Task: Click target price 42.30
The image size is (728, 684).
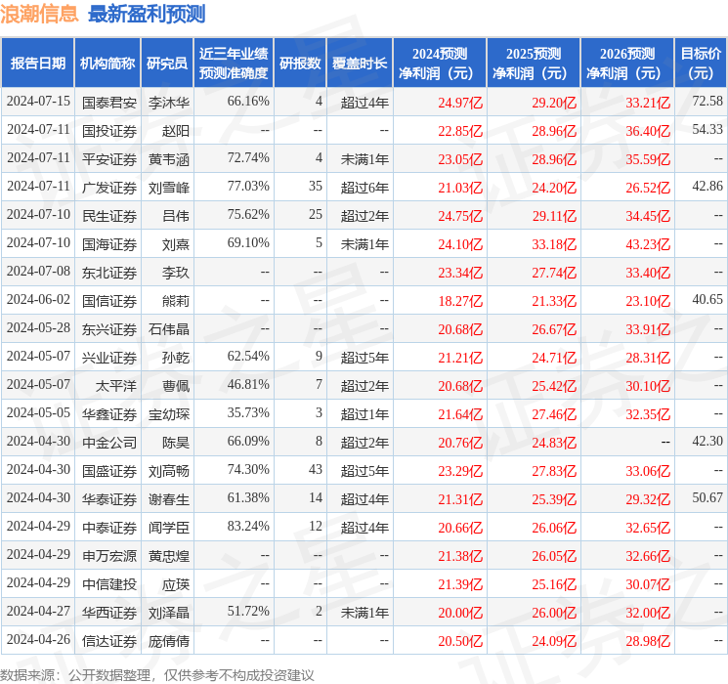Action: 707,441
